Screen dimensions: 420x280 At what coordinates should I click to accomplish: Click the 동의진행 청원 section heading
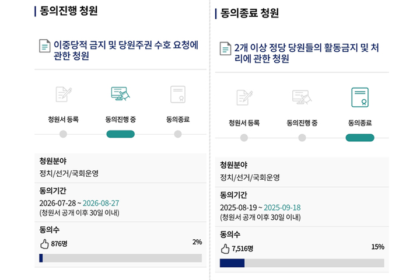coord(69,11)
